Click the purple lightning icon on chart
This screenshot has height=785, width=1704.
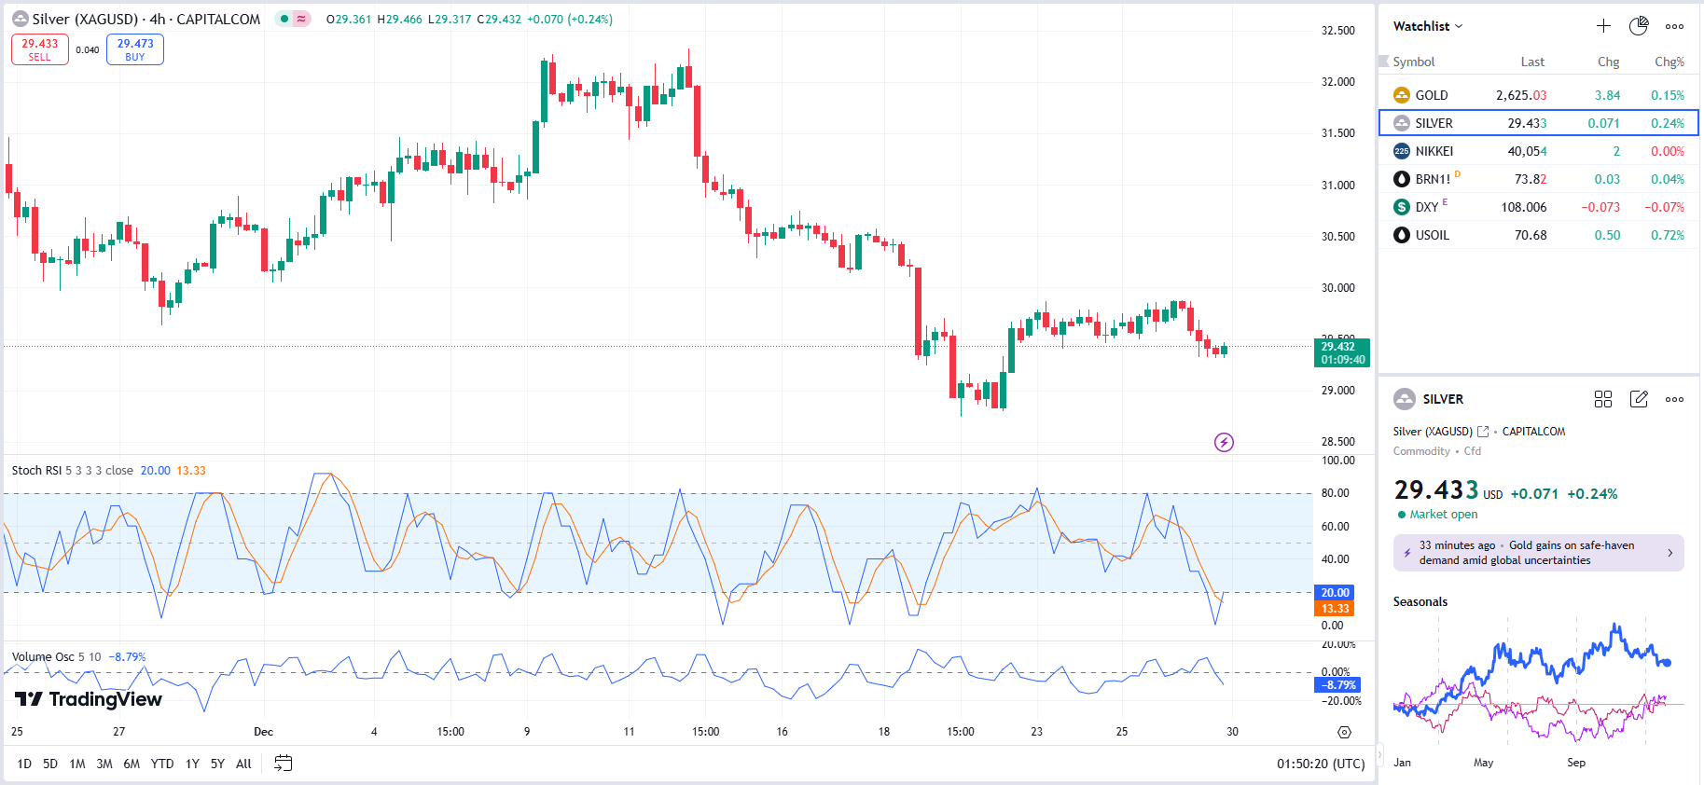tap(1224, 442)
